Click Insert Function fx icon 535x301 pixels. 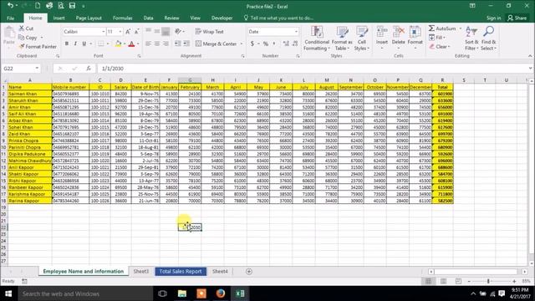(x=89, y=69)
